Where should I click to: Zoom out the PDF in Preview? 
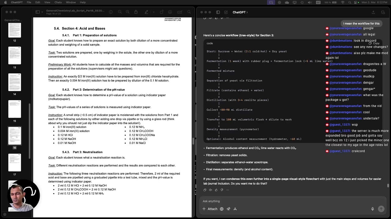pyautogui.click(x=120, y=12)
